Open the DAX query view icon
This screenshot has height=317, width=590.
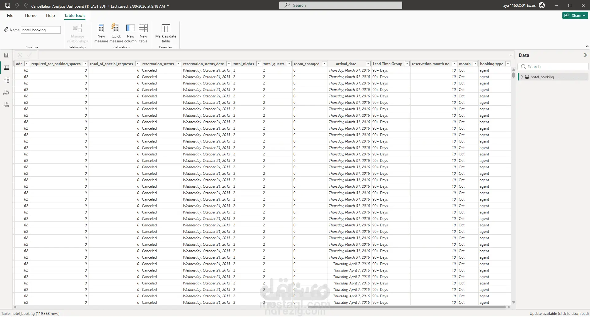[x=6, y=92]
